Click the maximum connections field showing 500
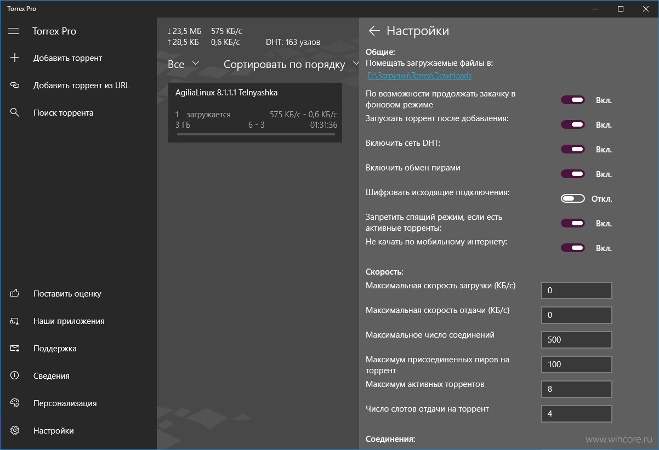The image size is (659, 450). pos(576,340)
